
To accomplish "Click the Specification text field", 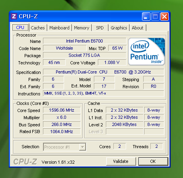I will click(x=103, y=72).
